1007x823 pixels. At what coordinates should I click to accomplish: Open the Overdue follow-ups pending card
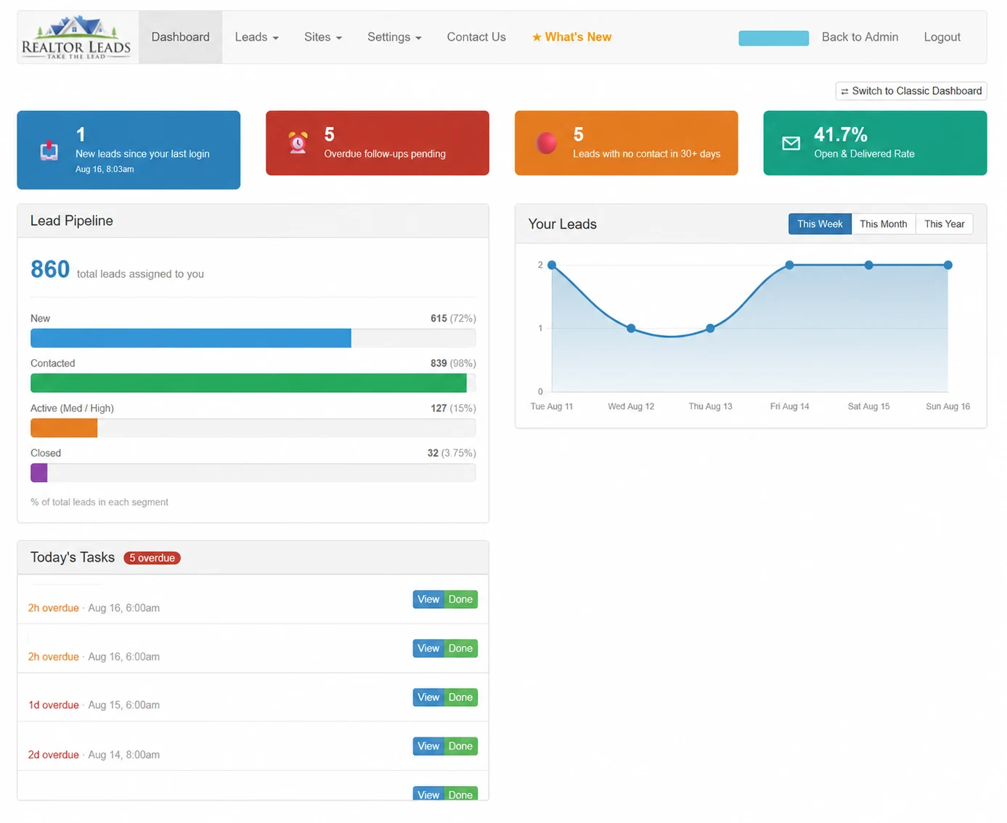tap(378, 143)
